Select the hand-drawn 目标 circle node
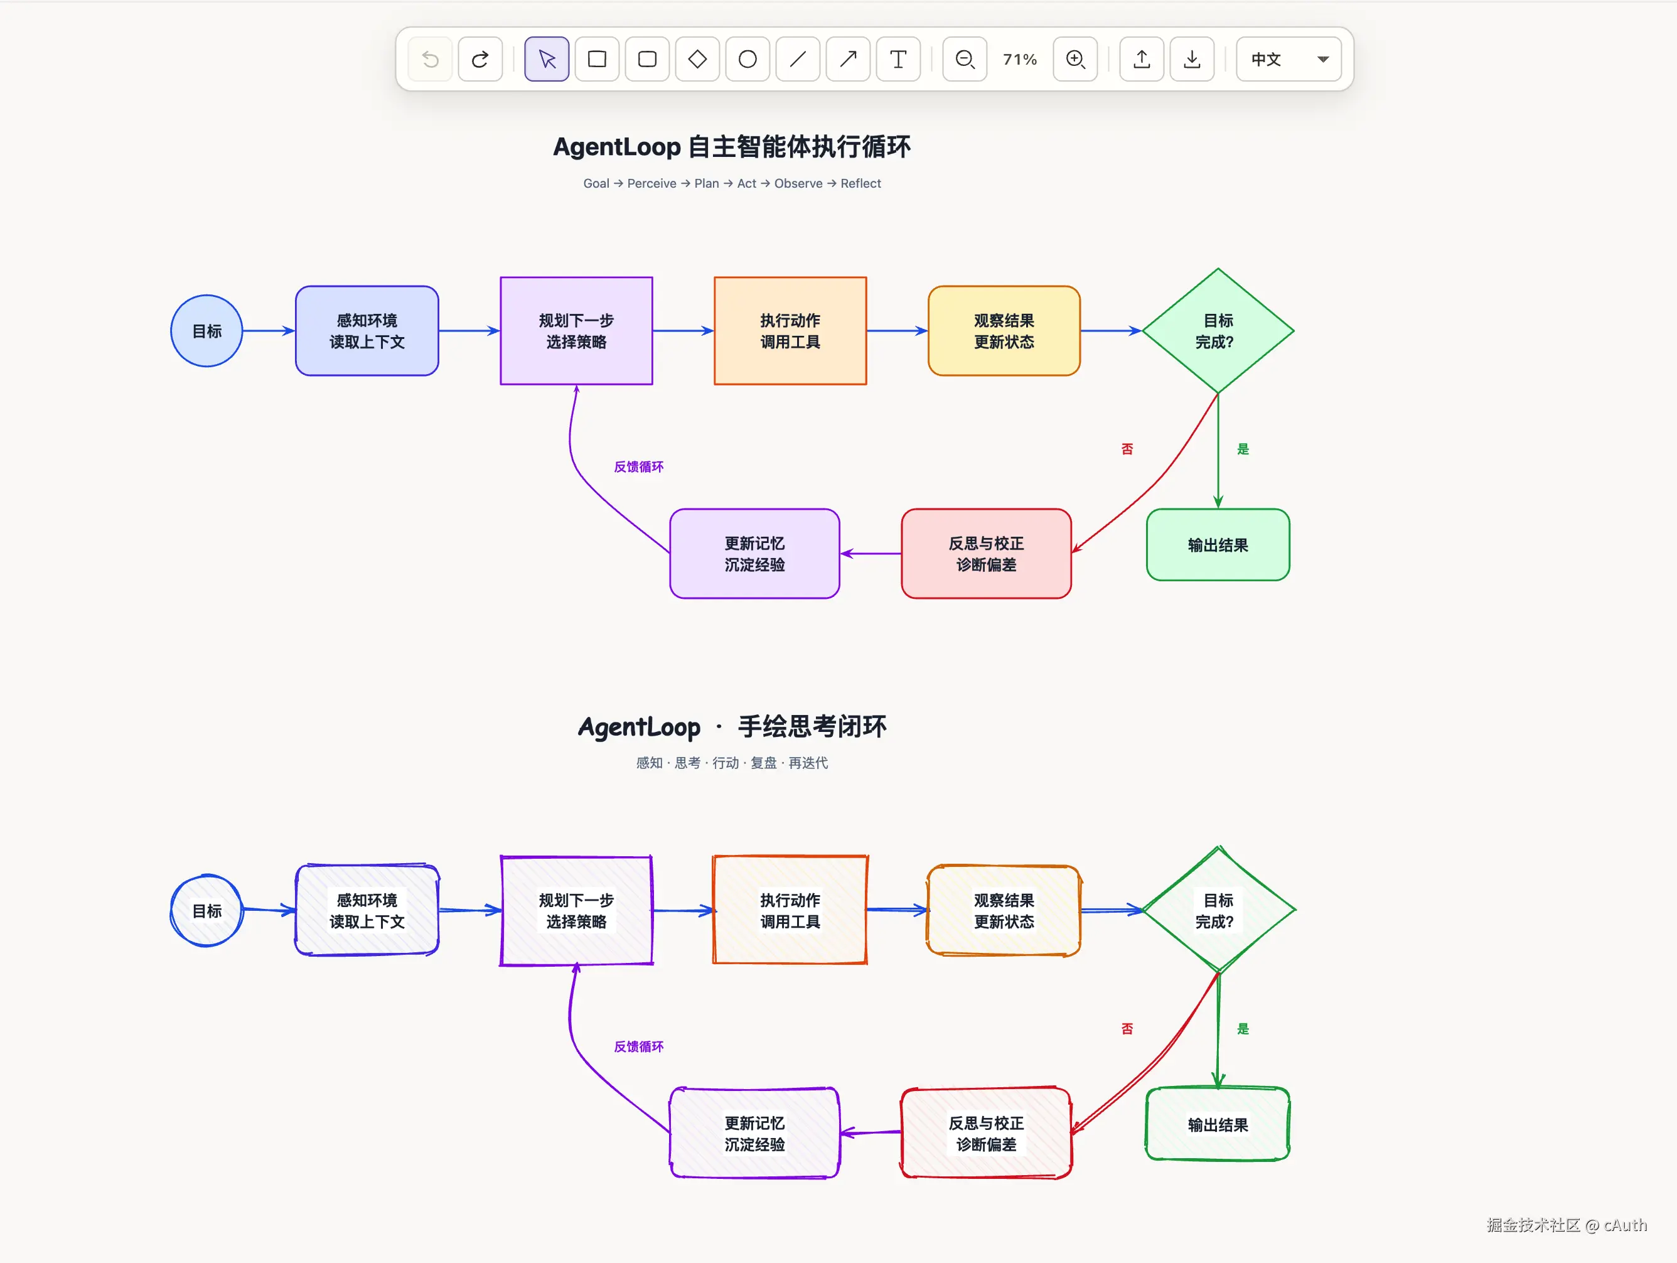The image size is (1677, 1263). click(207, 910)
